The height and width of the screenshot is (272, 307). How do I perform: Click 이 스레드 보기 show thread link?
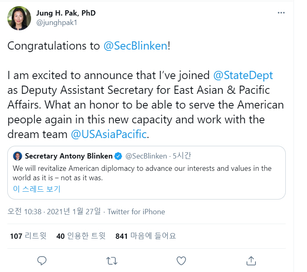point(36,189)
